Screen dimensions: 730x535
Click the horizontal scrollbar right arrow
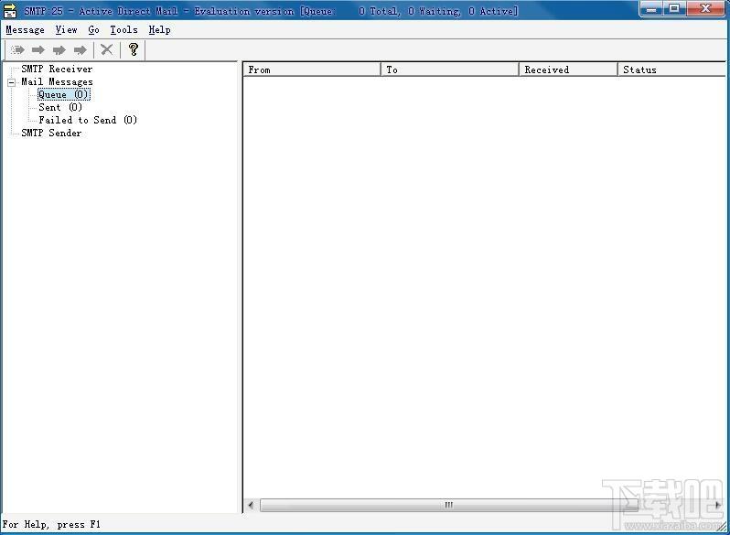pyautogui.click(x=718, y=505)
